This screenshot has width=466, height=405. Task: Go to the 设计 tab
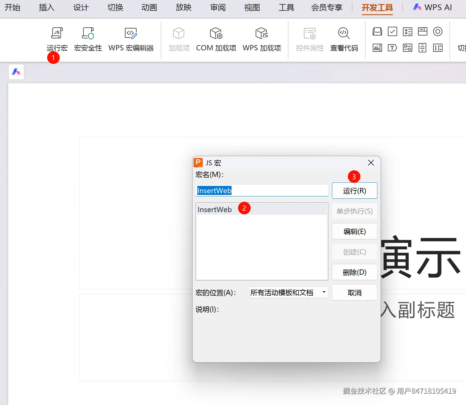point(81,8)
